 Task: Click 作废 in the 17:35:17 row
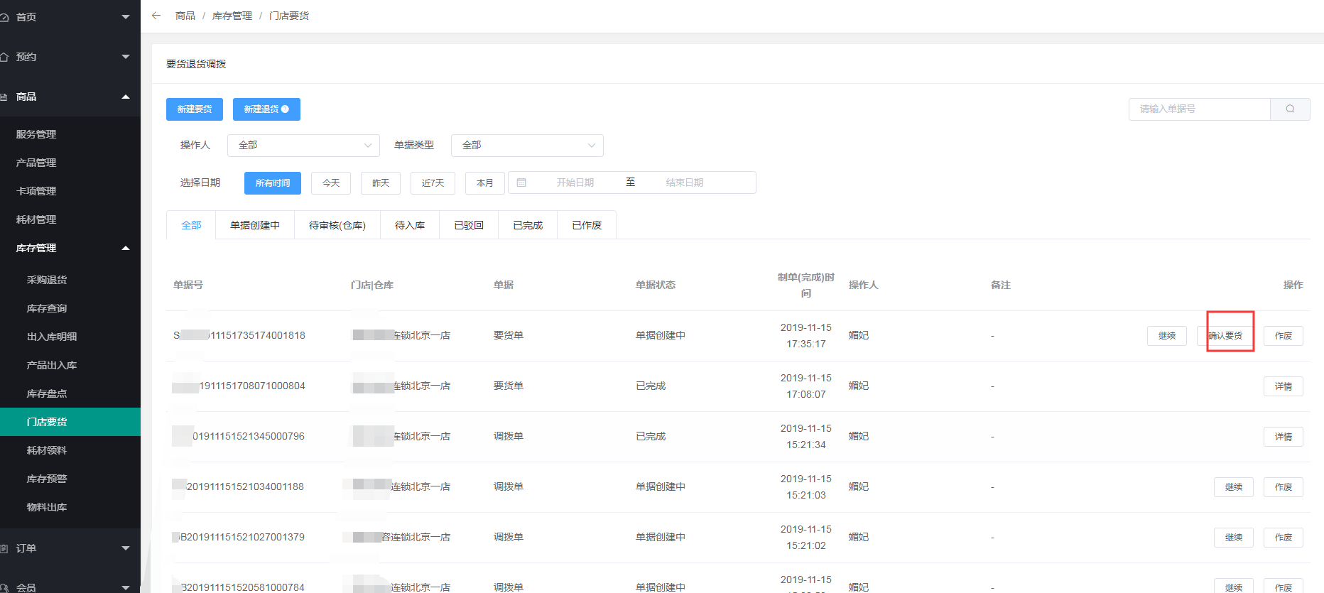coord(1284,336)
